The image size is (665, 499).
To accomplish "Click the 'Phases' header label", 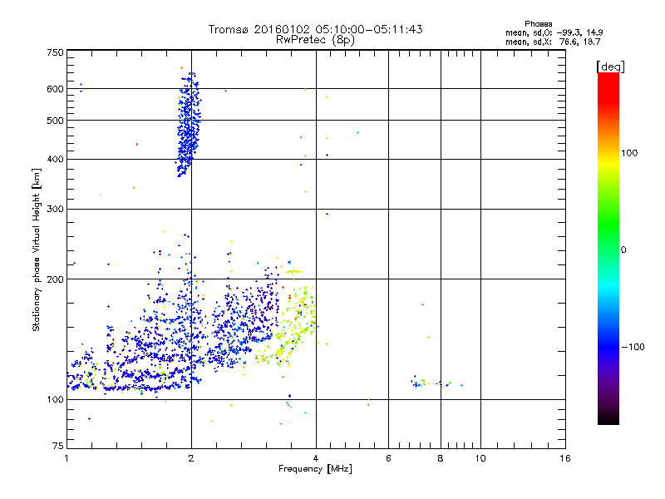I will tap(538, 24).
